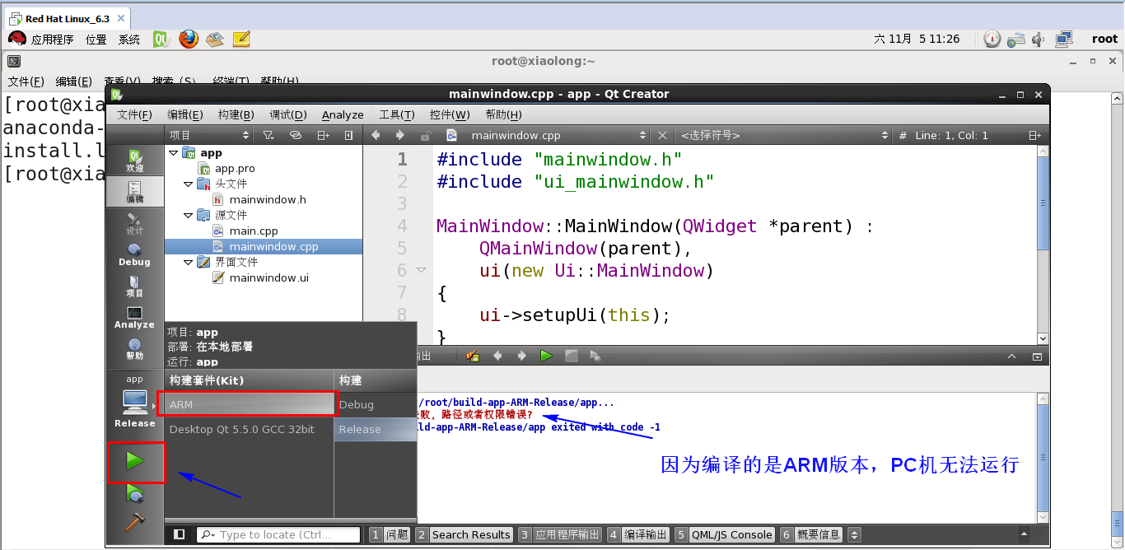Click the filter tree icon in project panel

click(268, 135)
